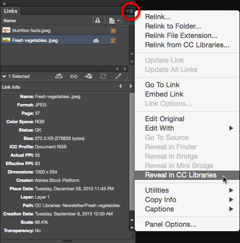Click Link Info scroll down arrow
This screenshot has height=243, width=240.
132,228
